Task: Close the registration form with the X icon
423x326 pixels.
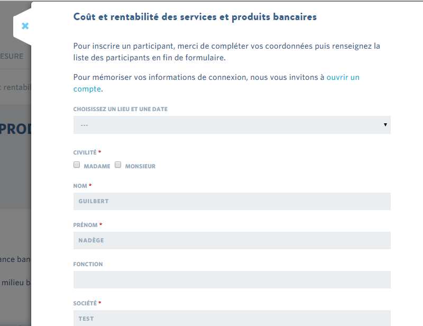Action: click(25, 26)
